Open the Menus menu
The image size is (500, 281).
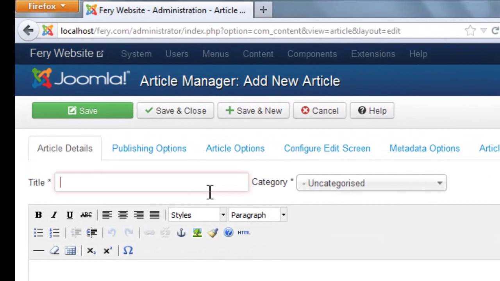pyautogui.click(x=216, y=54)
